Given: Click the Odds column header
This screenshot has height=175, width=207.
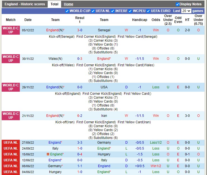Looking at the screenshot, I should (156, 20).
